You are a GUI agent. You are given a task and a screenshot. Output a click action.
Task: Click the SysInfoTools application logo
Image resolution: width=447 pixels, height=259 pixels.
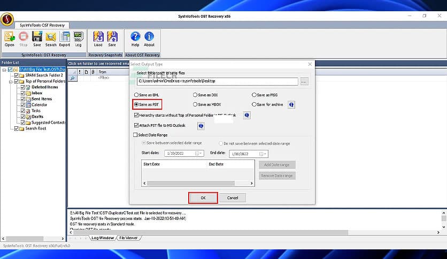pyautogui.click(x=7, y=19)
